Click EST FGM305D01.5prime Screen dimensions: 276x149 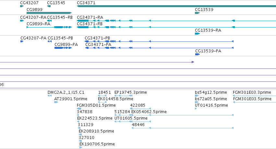[96, 105]
